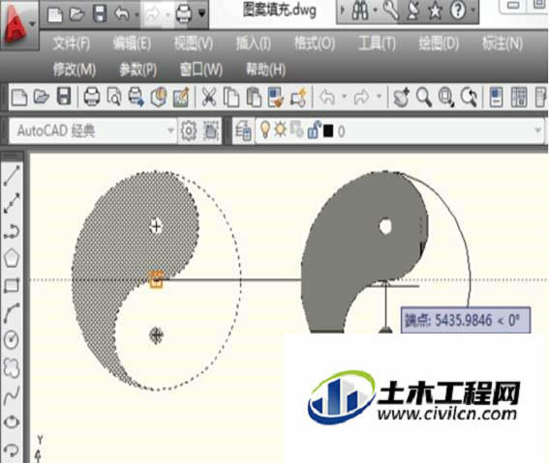549x463 pixels.
Task: Click the Copy icon
Action: 231,97
